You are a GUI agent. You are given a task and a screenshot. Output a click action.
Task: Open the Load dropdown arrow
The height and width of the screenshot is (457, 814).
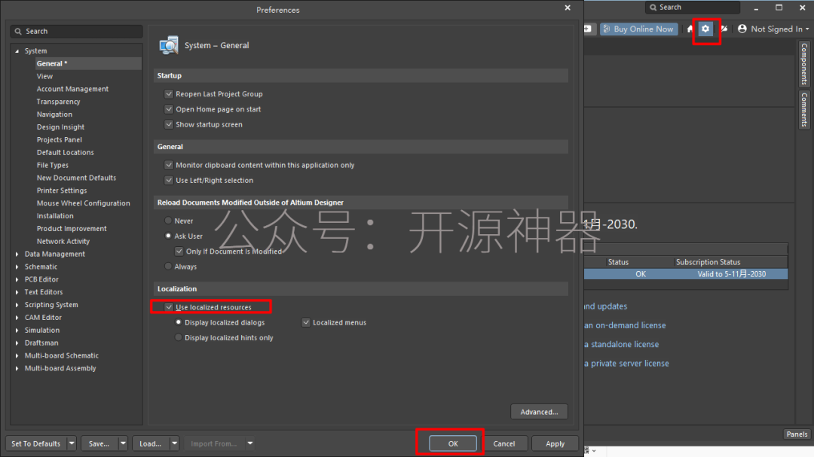click(174, 443)
